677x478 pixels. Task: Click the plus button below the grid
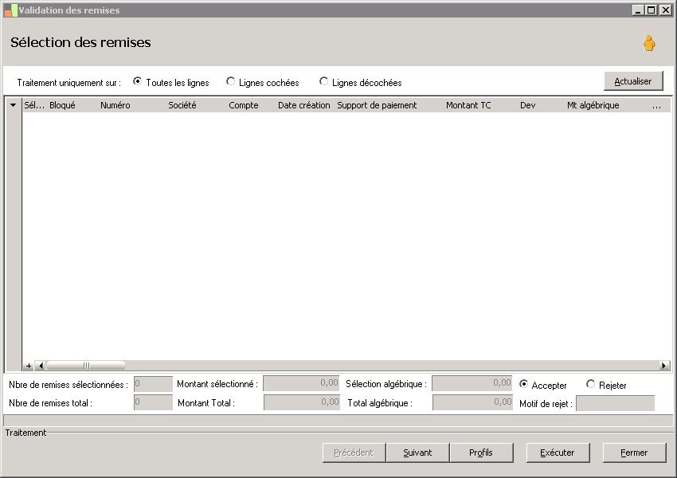[29, 366]
